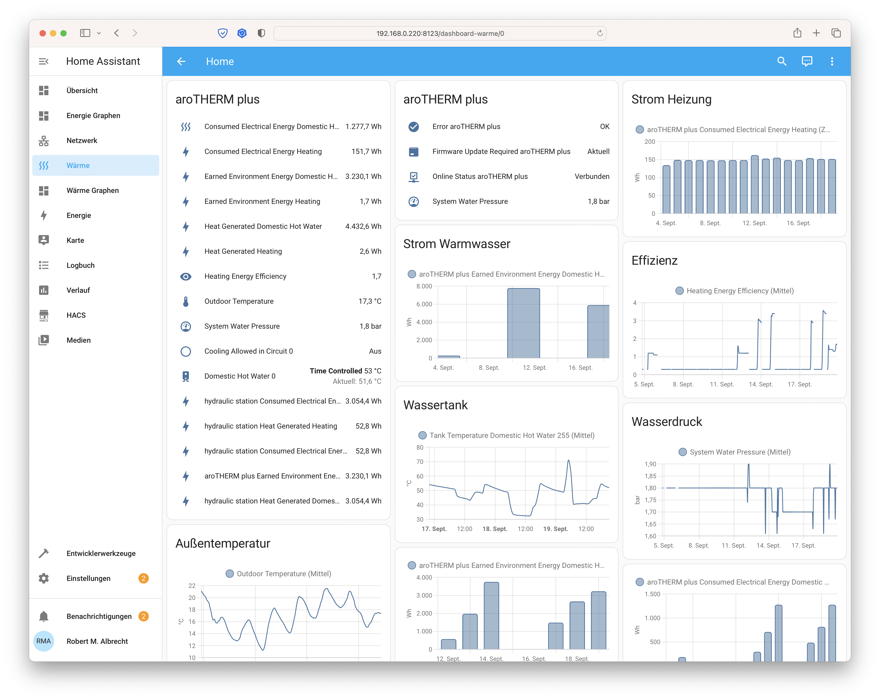Image resolution: width=880 pixels, height=700 pixels.
Task: Click the Entwicklerwerkzeuge hammer icon
Action: 44,553
